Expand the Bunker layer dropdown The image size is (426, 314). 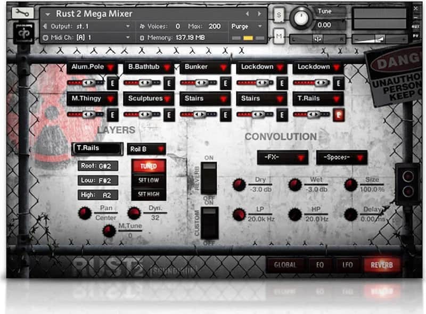[x=205, y=67]
